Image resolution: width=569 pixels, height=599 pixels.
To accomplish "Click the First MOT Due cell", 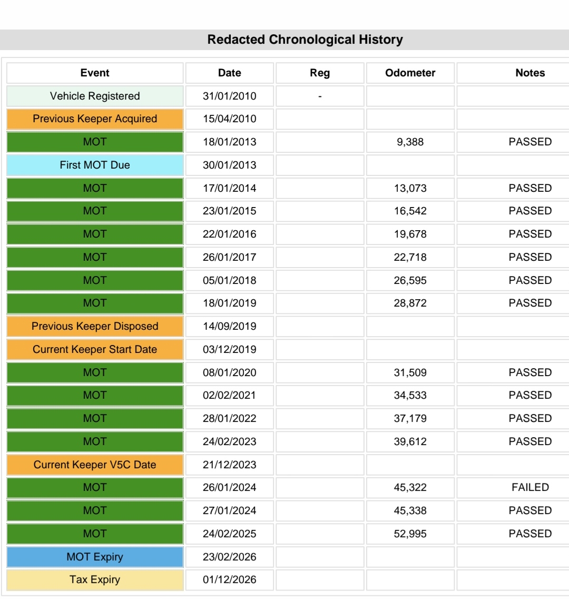I will 95,165.
